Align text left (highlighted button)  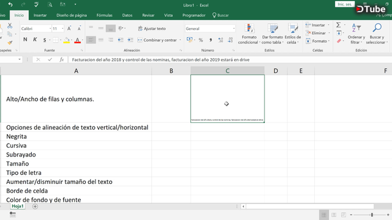(x=91, y=40)
